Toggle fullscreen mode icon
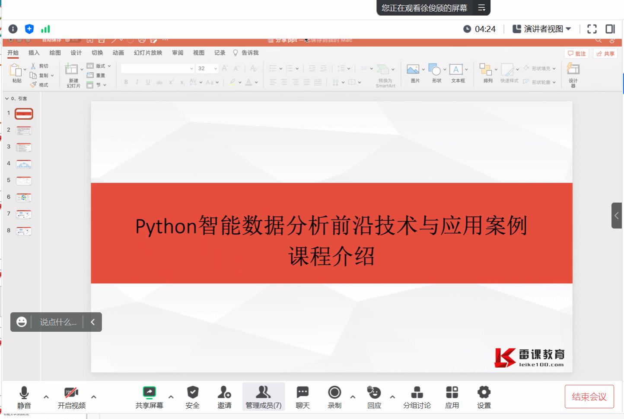 tap(592, 29)
